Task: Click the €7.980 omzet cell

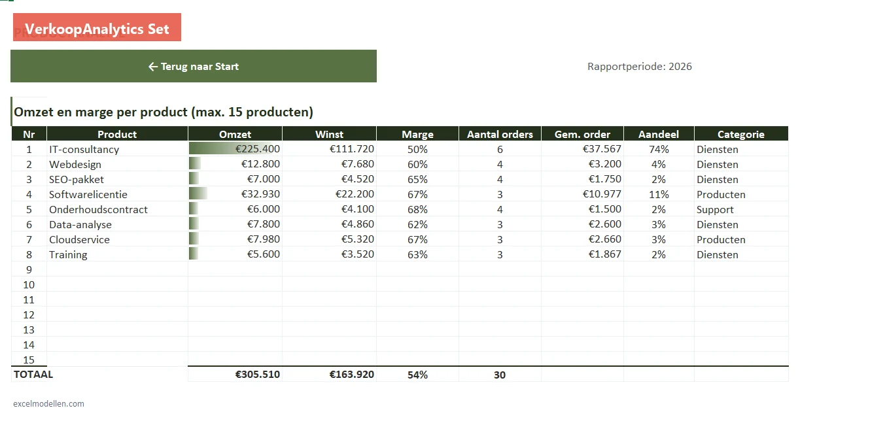Action: tap(235, 239)
